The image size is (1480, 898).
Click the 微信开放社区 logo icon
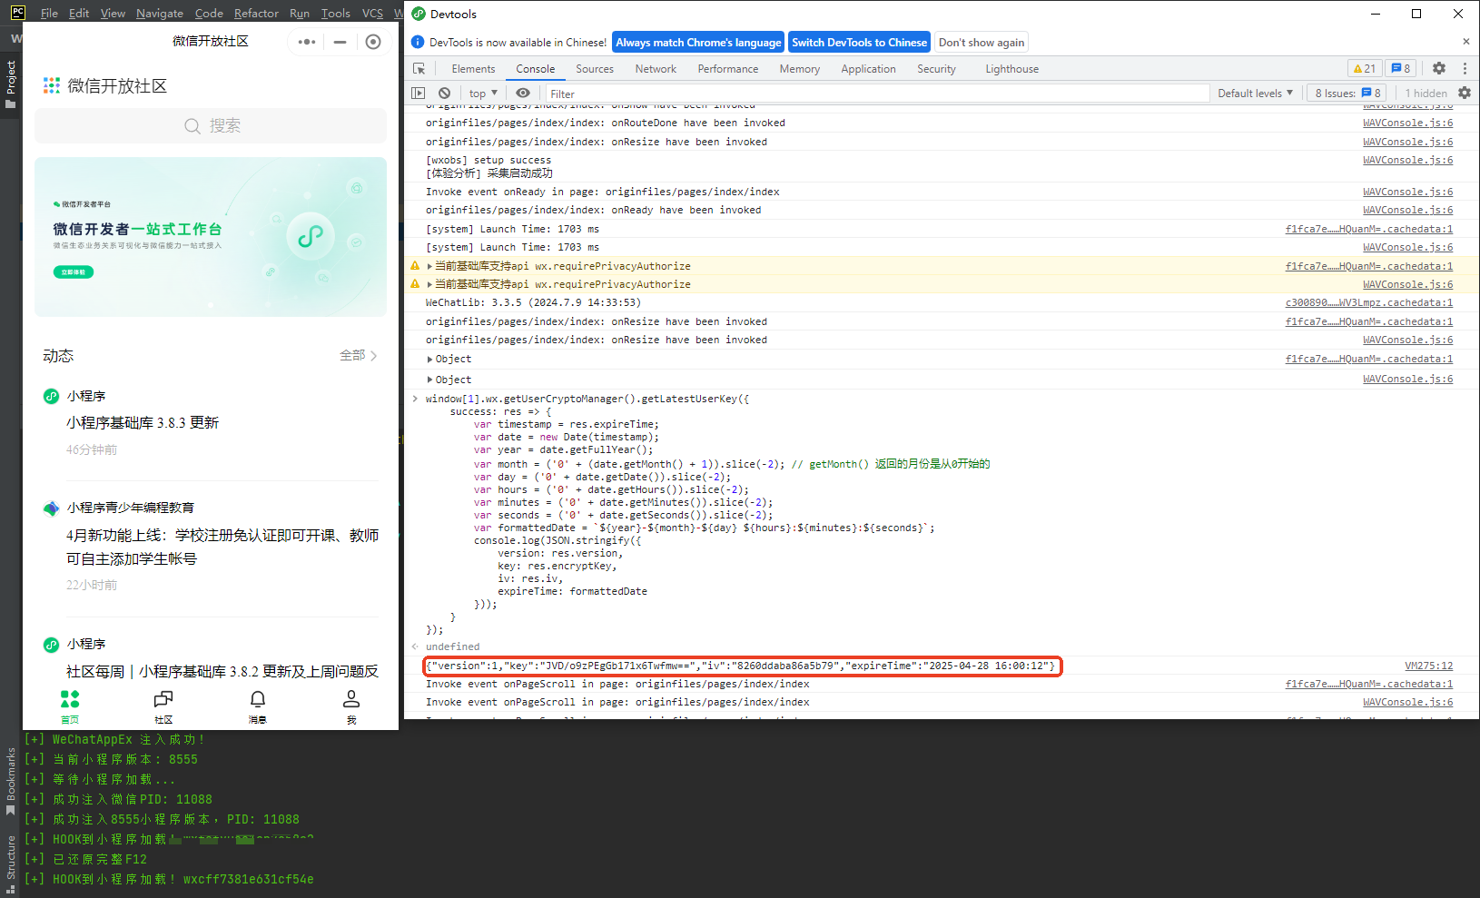52,85
